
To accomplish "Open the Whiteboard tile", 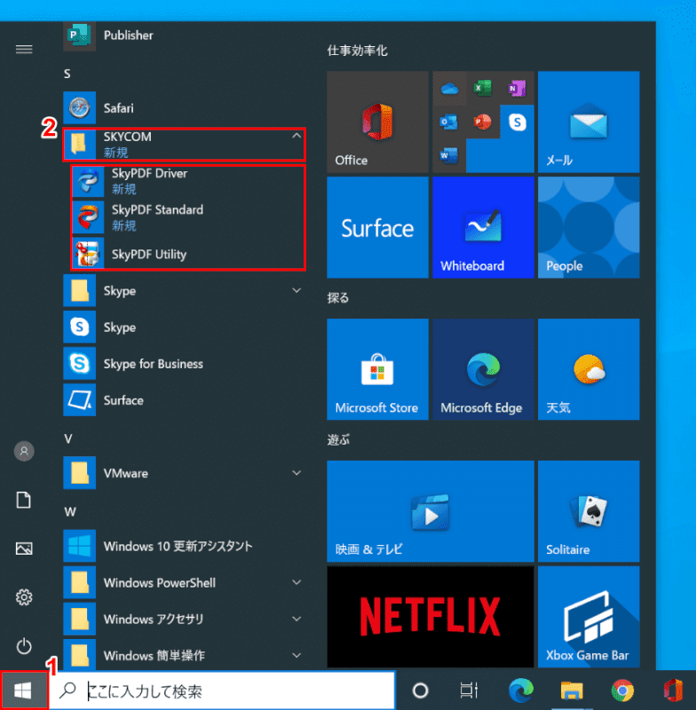I will tap(483, 227).
